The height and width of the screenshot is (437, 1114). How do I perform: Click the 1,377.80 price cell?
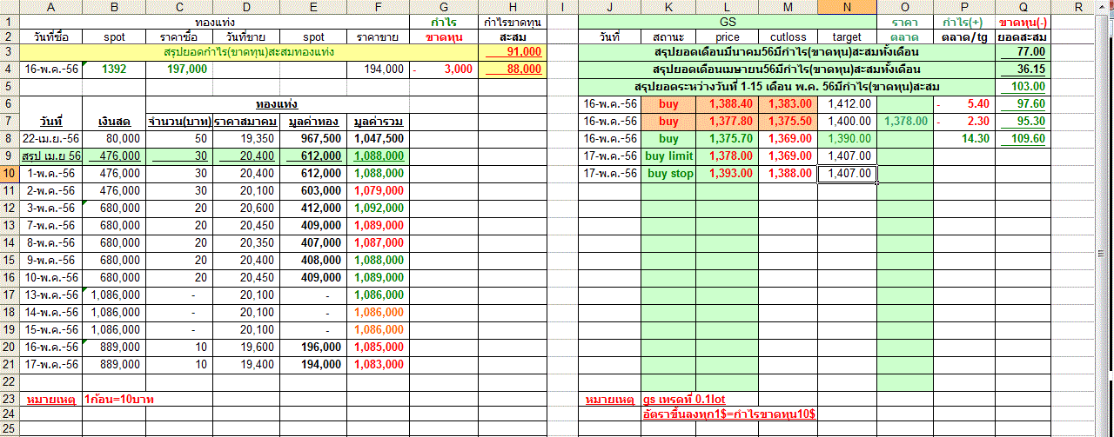[x=727, y=122]
